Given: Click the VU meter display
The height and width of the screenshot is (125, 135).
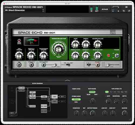Looking at the screenshot, I should click(31, 41).
